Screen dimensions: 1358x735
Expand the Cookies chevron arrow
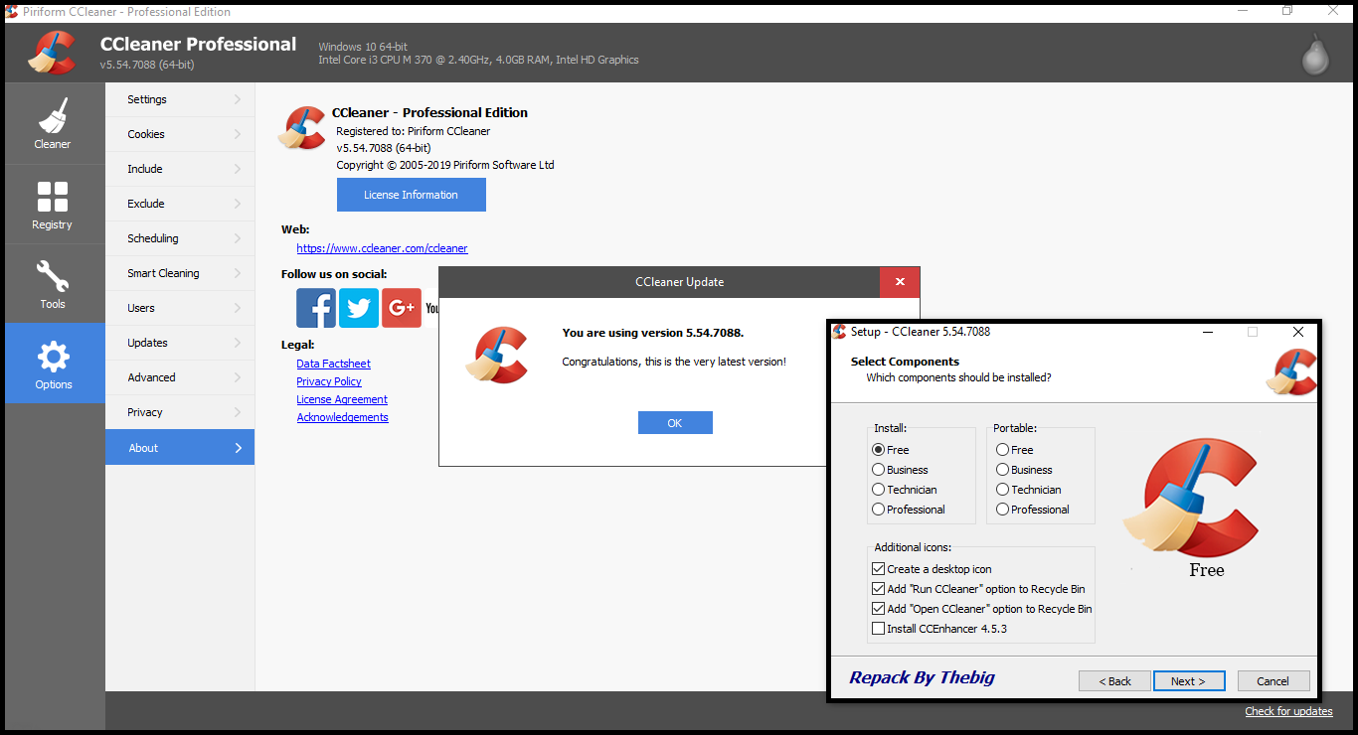pyautogui.click(x=238, y=134)
